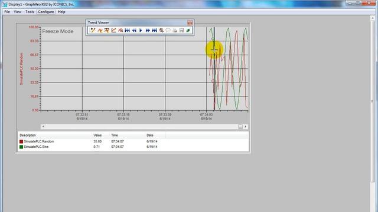Click the Random value 35.00 cell
378x212 pixels.
tap(97, 141)
